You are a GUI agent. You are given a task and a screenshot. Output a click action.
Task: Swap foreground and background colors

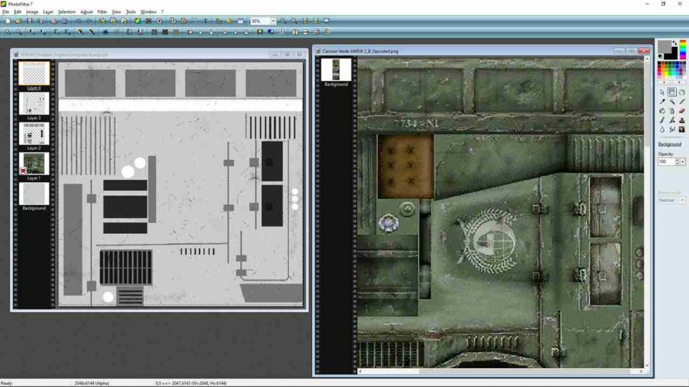675,43
